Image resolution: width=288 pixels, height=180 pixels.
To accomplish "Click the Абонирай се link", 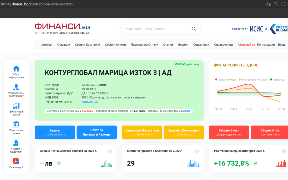I will [246, 45].
